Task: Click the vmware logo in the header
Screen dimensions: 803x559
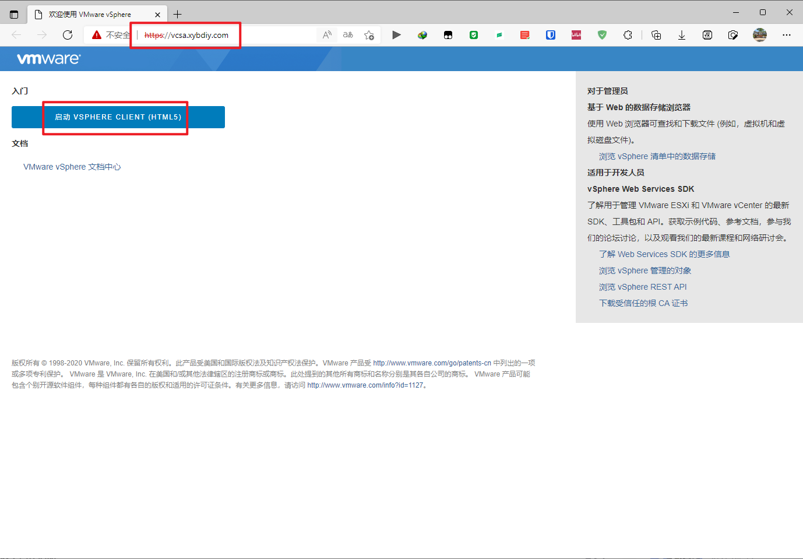Action: click(49, 59)
